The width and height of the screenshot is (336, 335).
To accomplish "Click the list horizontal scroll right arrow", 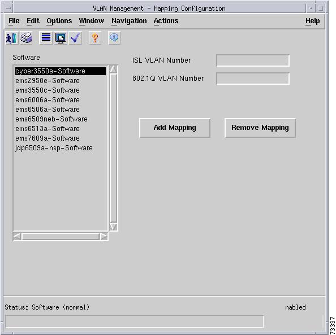I will (104, 236).
